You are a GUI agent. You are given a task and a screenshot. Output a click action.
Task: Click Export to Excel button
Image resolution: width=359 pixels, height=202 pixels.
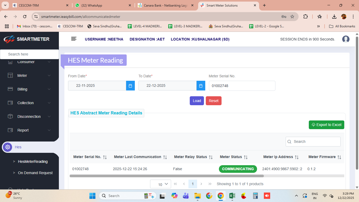tap(326, 125)
